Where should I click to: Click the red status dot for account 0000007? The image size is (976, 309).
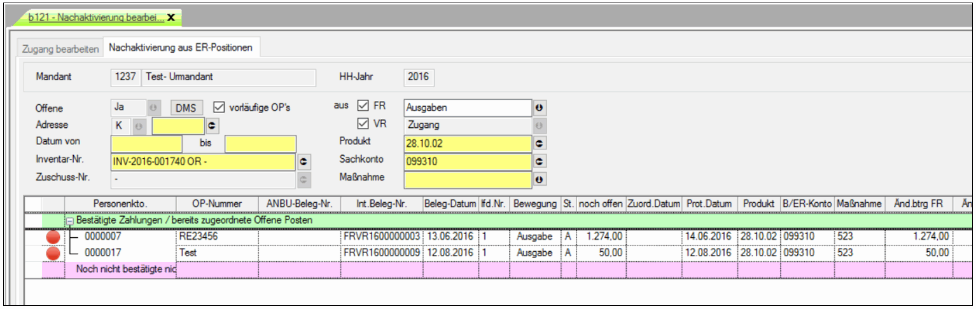tap(53, 238)
